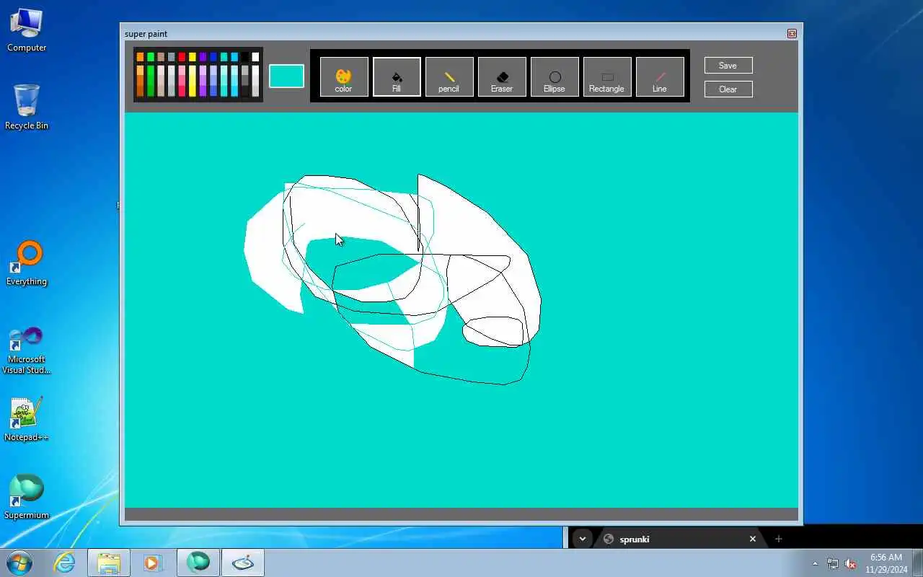
Task: Show hidden system tray icons
Action: [816, 563]
